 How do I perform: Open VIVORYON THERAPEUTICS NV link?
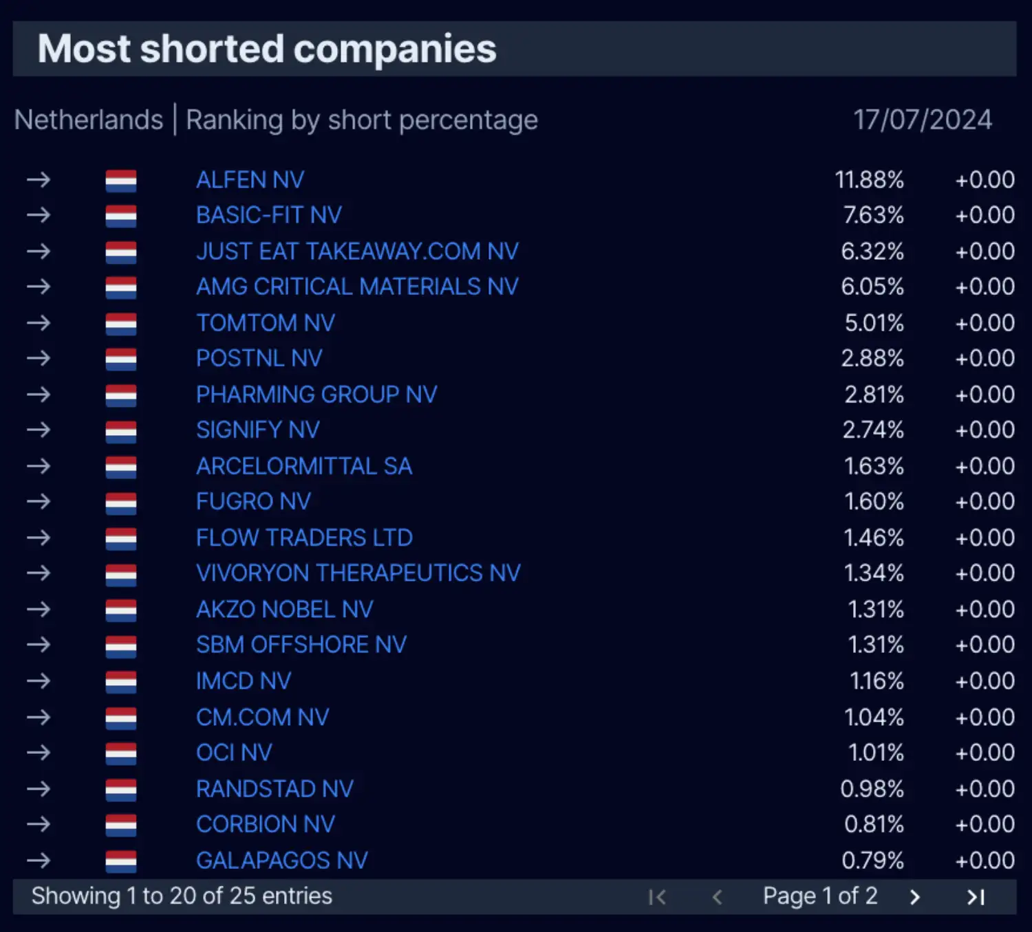[358, 573]
